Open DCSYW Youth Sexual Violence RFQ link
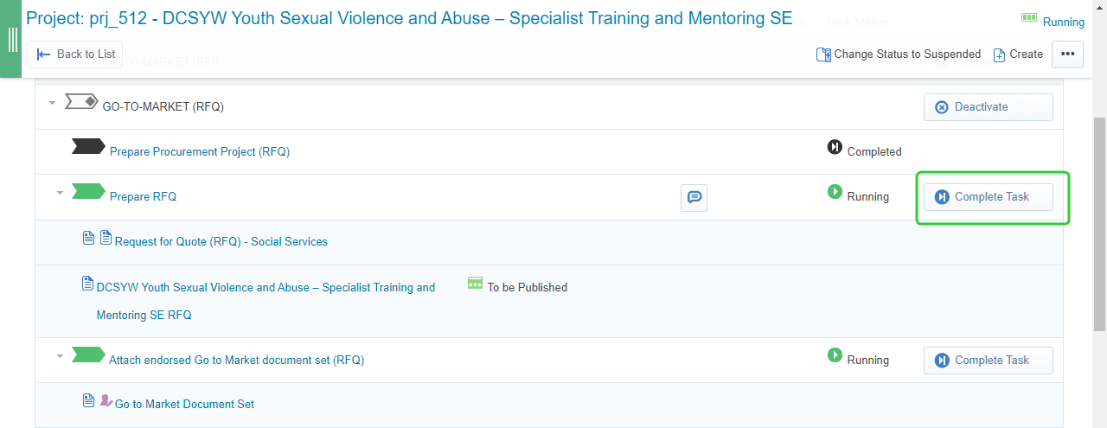 [266, 301]
